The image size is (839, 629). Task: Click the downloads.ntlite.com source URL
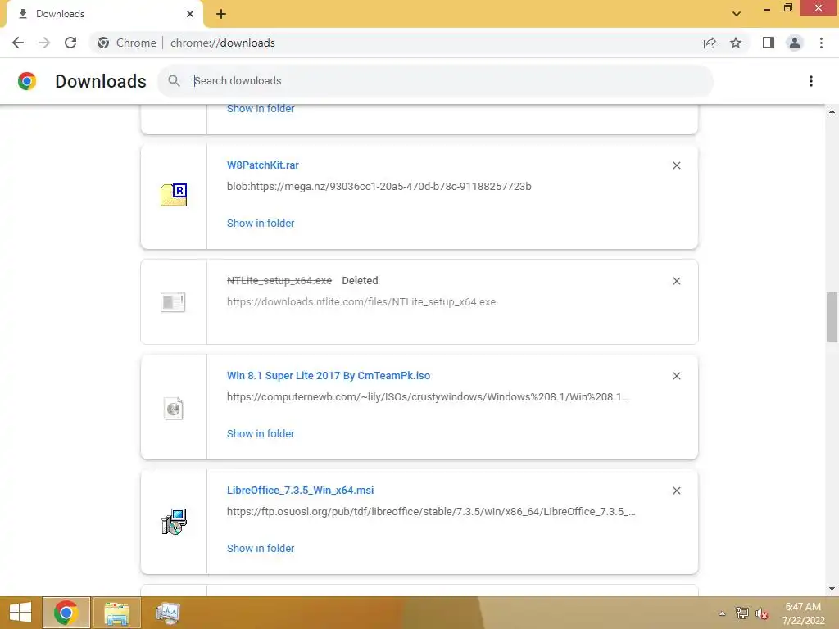(x=361, y=301)
